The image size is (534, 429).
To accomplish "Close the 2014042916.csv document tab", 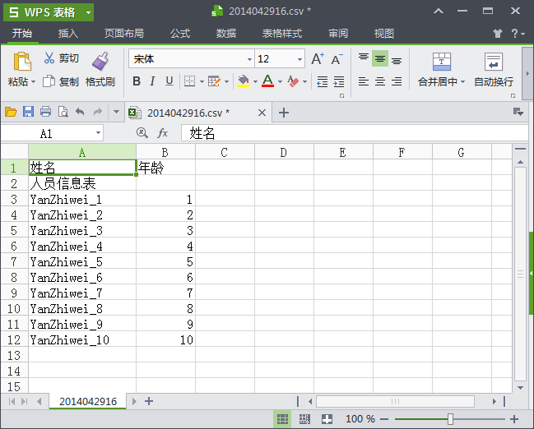I will pyautogui.click(x=262, y=113).
